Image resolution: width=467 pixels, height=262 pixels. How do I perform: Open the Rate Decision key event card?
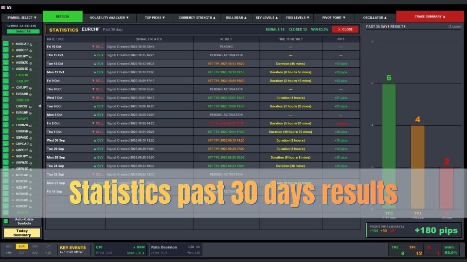(175, 250)
